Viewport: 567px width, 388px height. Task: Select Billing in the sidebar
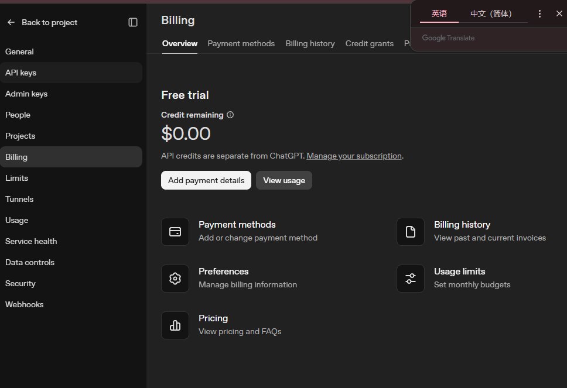point(71,157)
